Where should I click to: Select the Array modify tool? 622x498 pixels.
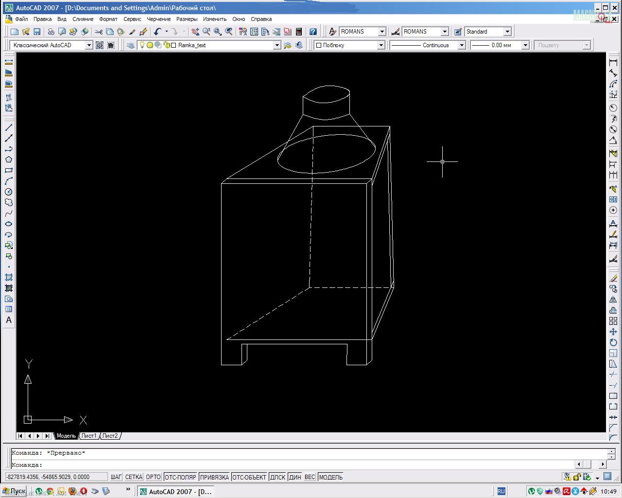613,321
